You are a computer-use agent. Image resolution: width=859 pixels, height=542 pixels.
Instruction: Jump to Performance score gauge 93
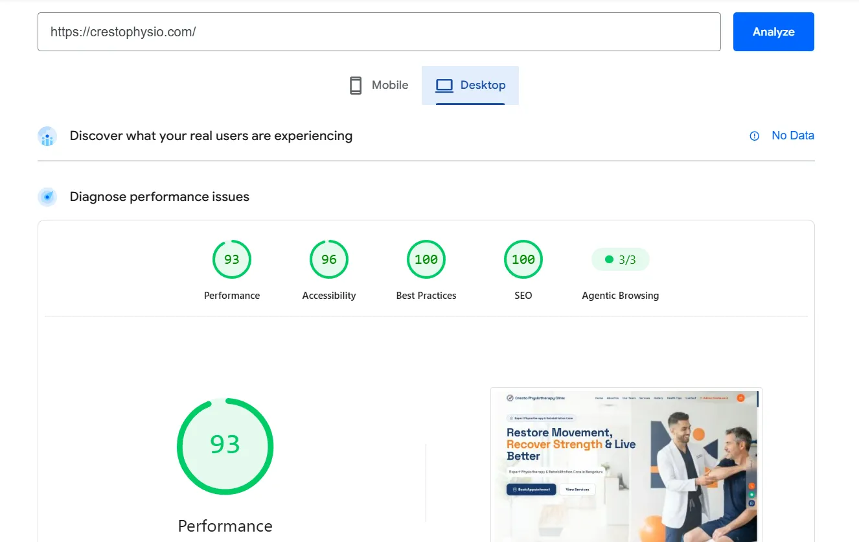[x=232, y=259]
